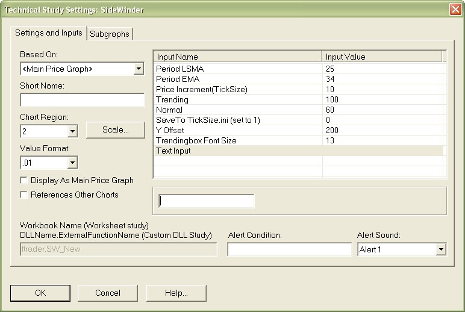Click into the Short Name field

click(83, 100)
